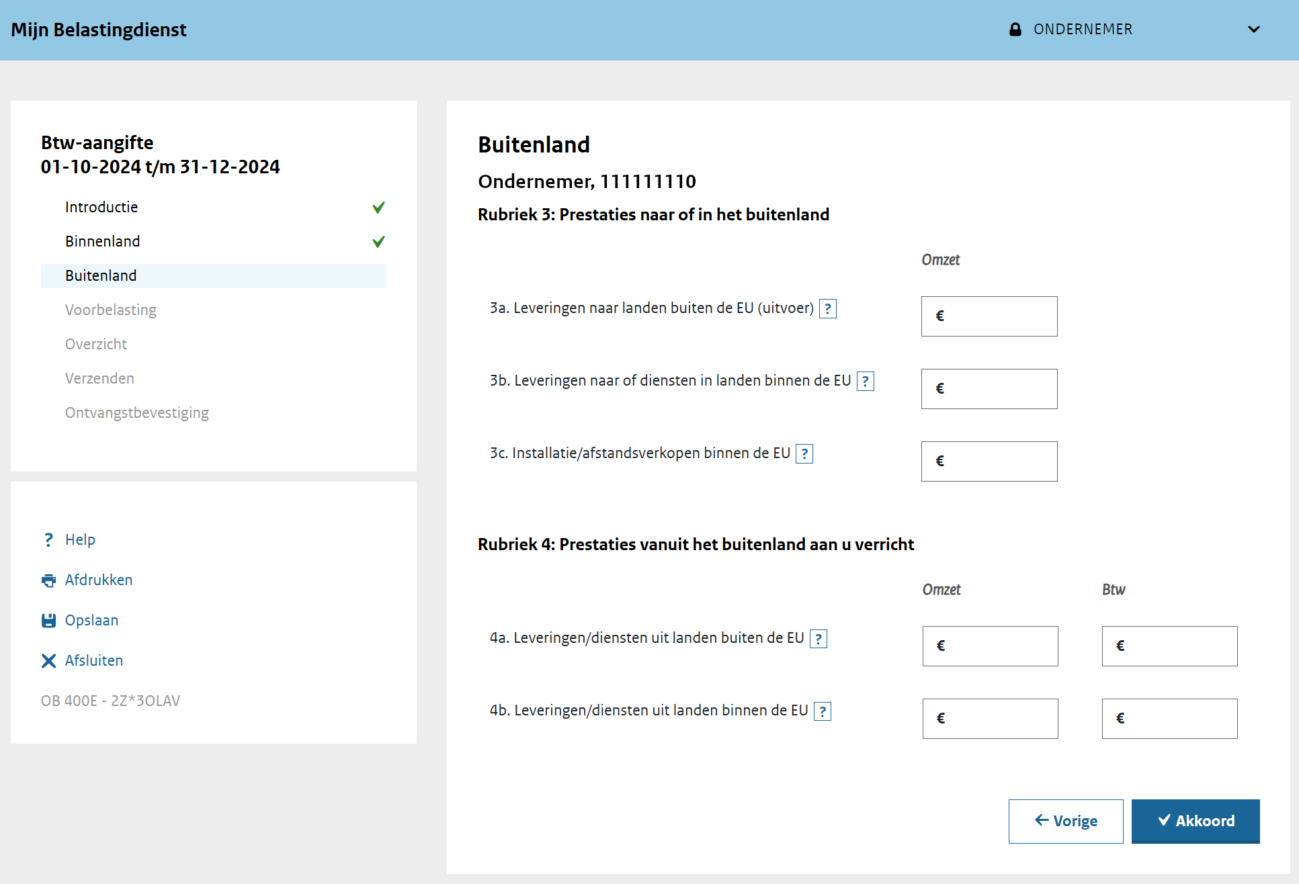Expand the Ondernemer account dropdown chevron
The image size is (1299, 884).
tap(1253, 30)
